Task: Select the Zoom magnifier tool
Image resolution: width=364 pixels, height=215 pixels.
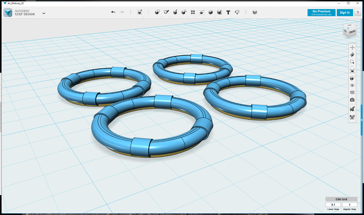Action: (352, 62)
